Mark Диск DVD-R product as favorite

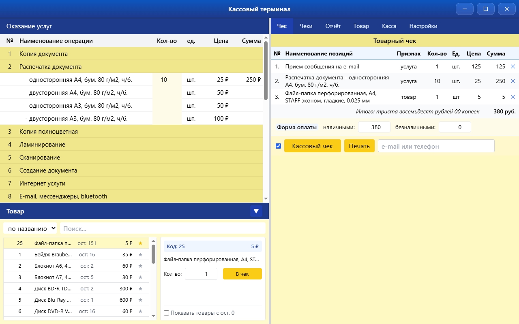click(x=140, y=311)
